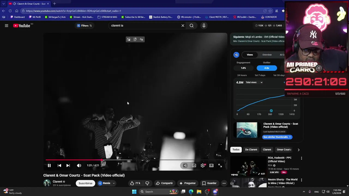
Task: Reload the page with the refresh icon
Action: 10,11
